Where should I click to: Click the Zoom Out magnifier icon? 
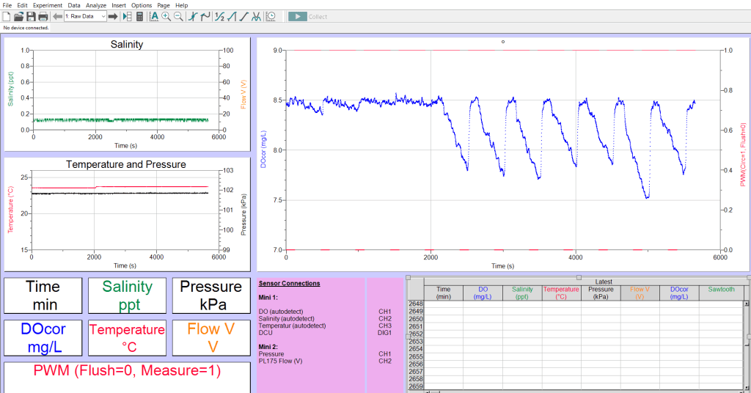coord(177,16)
